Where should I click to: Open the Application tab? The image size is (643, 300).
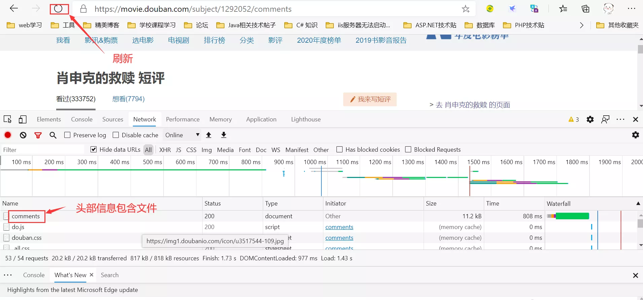click(x=261, y=119)
